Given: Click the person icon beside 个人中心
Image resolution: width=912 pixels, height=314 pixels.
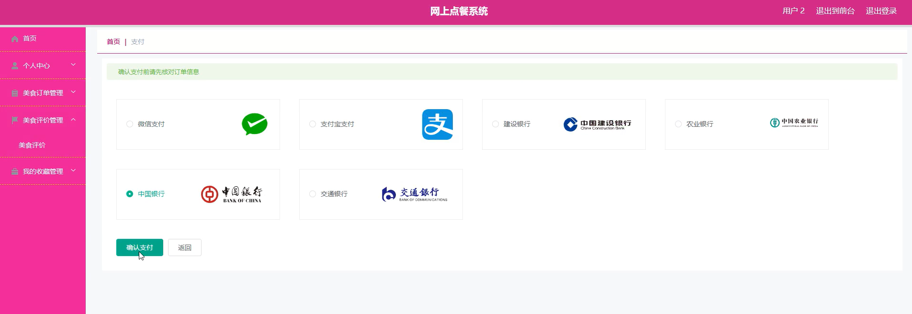Looking at the screenshot, I should click(15, 66).
